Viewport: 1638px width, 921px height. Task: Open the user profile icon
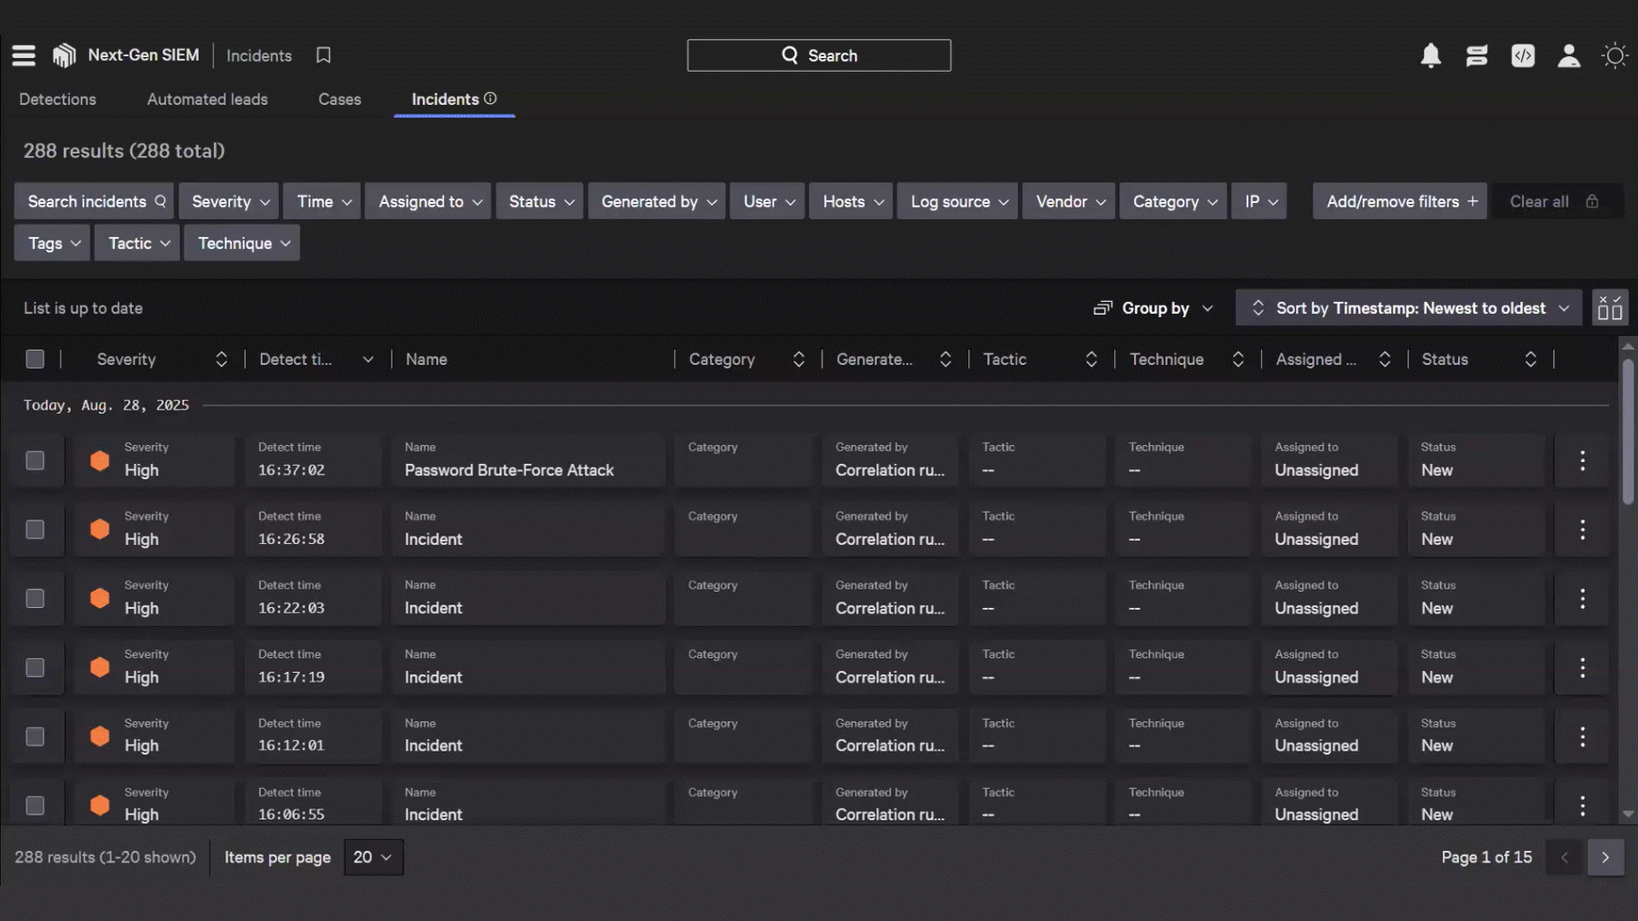pyautogui.click(x=1568, y=55)
